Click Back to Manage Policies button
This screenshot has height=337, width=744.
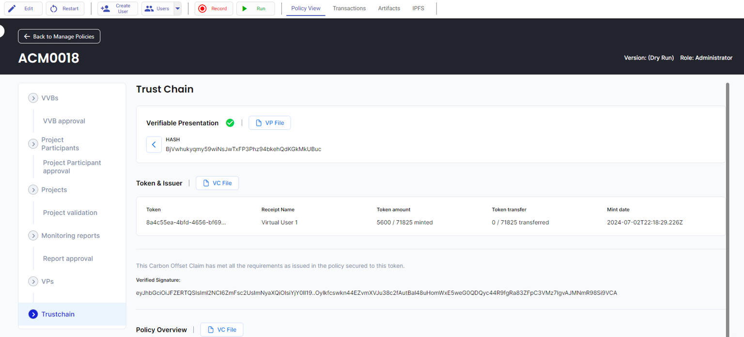pyautogui.click(x=59, y=36)
